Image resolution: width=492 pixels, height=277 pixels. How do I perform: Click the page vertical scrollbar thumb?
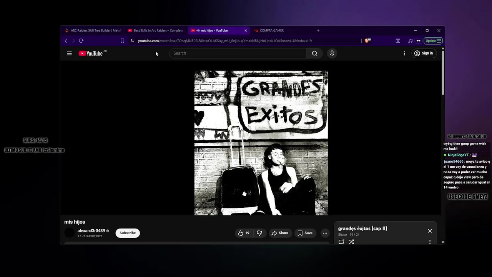[x=443, y=72]
